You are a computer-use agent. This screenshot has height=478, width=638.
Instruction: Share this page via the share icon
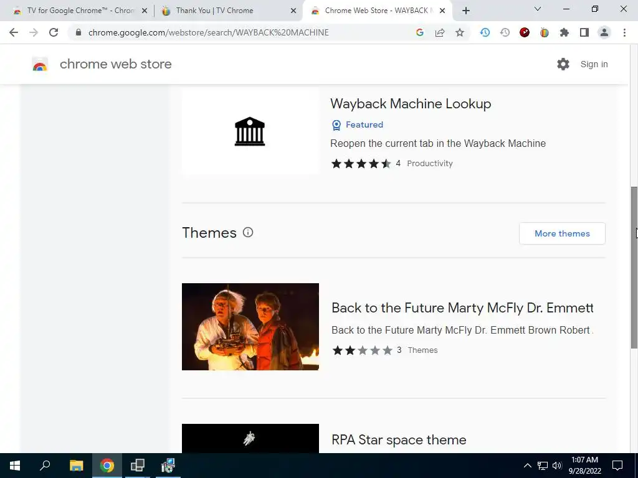tap(440, 32)
